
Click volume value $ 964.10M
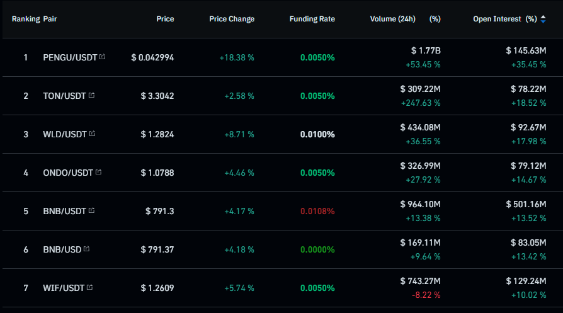pyautogui.click(x=421, y=204)
